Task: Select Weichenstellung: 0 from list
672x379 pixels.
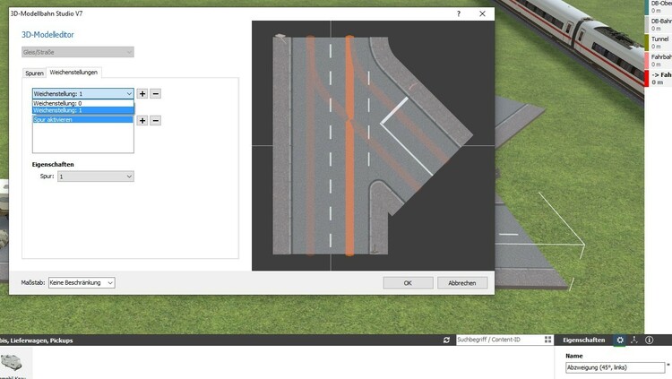Action: click(83, 103)
